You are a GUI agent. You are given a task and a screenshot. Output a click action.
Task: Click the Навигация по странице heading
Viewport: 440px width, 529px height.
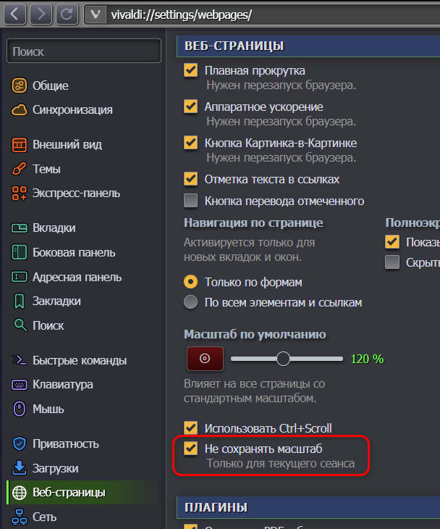(x=253, y=223)
